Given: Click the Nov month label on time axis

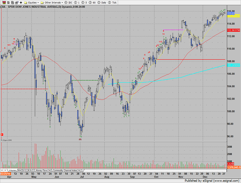Looking at the screenshot, I should (x=181, y=177).
